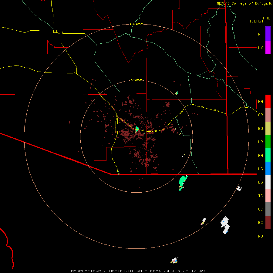Viewport: 273px width, 273px height.
Task: Click the purple RF color swatch
Action: [x=268, y=34]
